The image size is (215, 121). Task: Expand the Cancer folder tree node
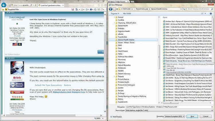point(114,17)
